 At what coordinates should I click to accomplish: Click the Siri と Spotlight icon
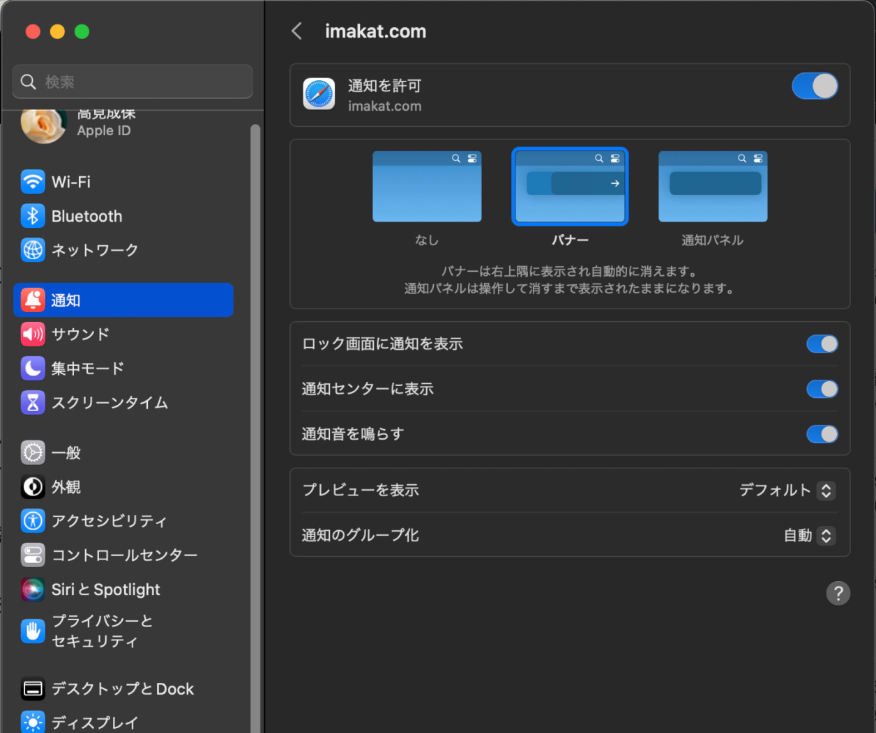point(33,589)
